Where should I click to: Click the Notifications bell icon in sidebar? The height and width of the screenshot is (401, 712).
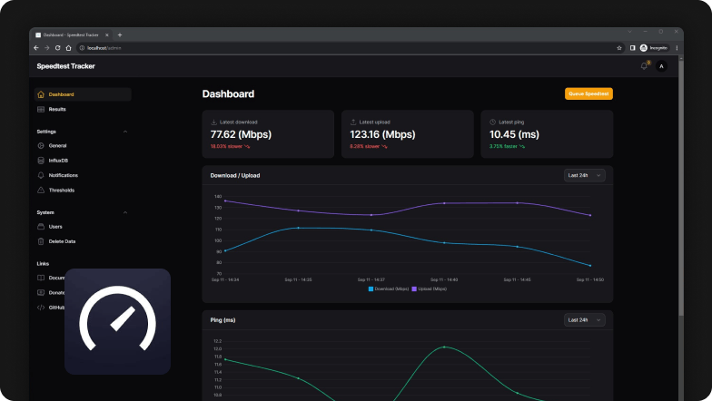point(41,175)
